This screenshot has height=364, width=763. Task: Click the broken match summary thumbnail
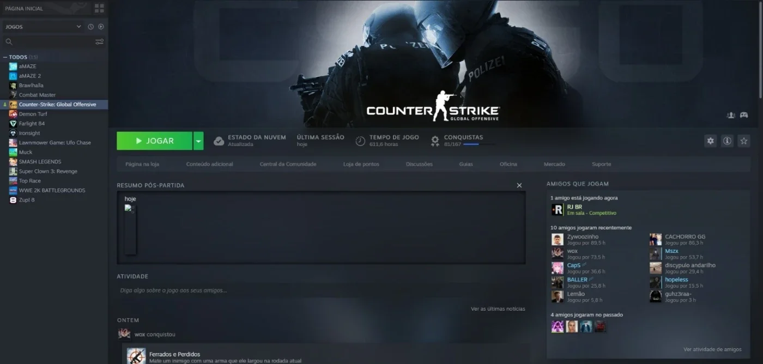click(130, 230)
